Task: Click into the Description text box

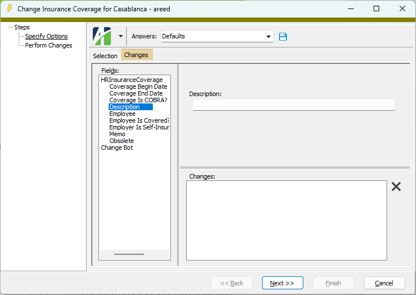Action: [293, 105]
